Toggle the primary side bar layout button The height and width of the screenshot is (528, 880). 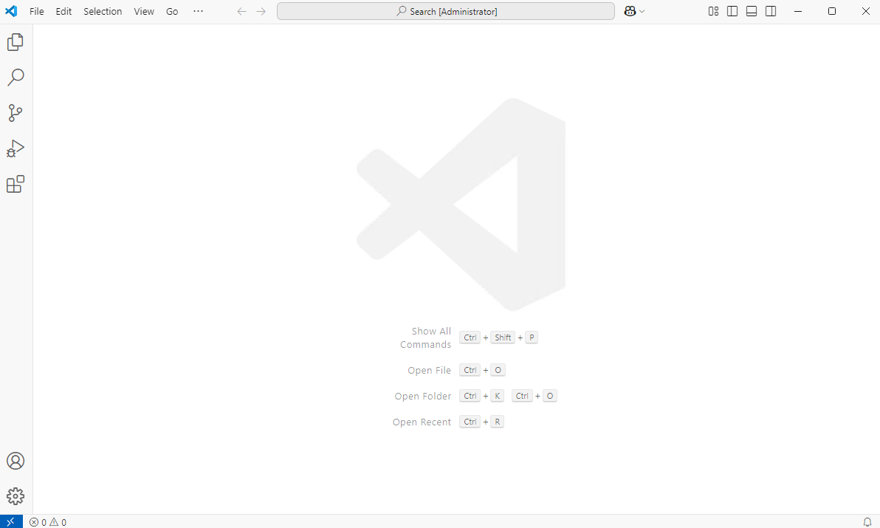pyautogui.click(x=732, y=11)
